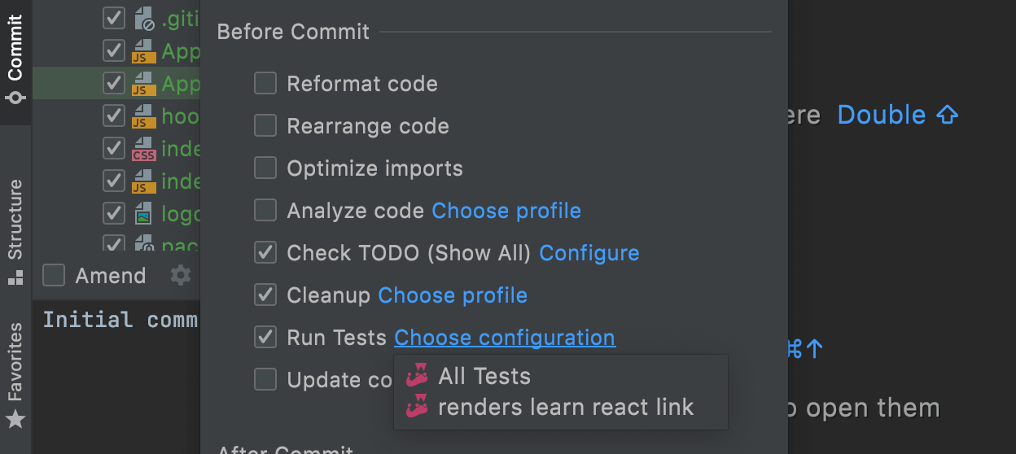Click the Structure tool window icon
Viewport: 1016px width, 454px height.
[15, 278]
